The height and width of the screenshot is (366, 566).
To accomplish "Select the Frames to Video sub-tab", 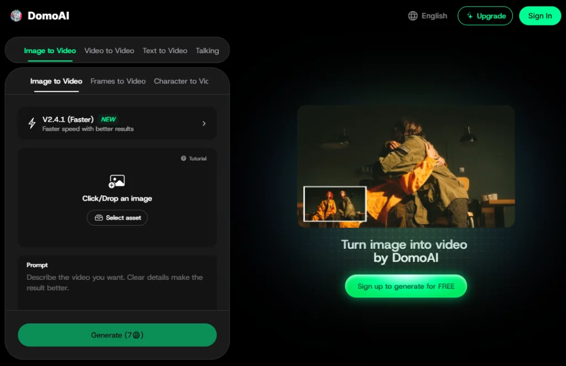I will (x=118, y=81).
